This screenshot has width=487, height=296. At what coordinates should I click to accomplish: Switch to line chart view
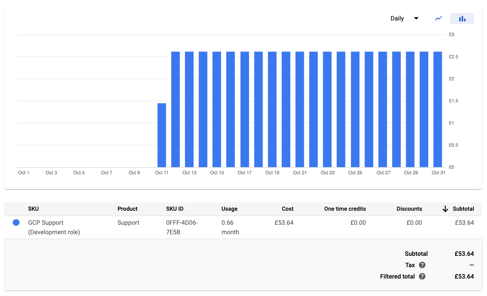[x=438, y=18]
